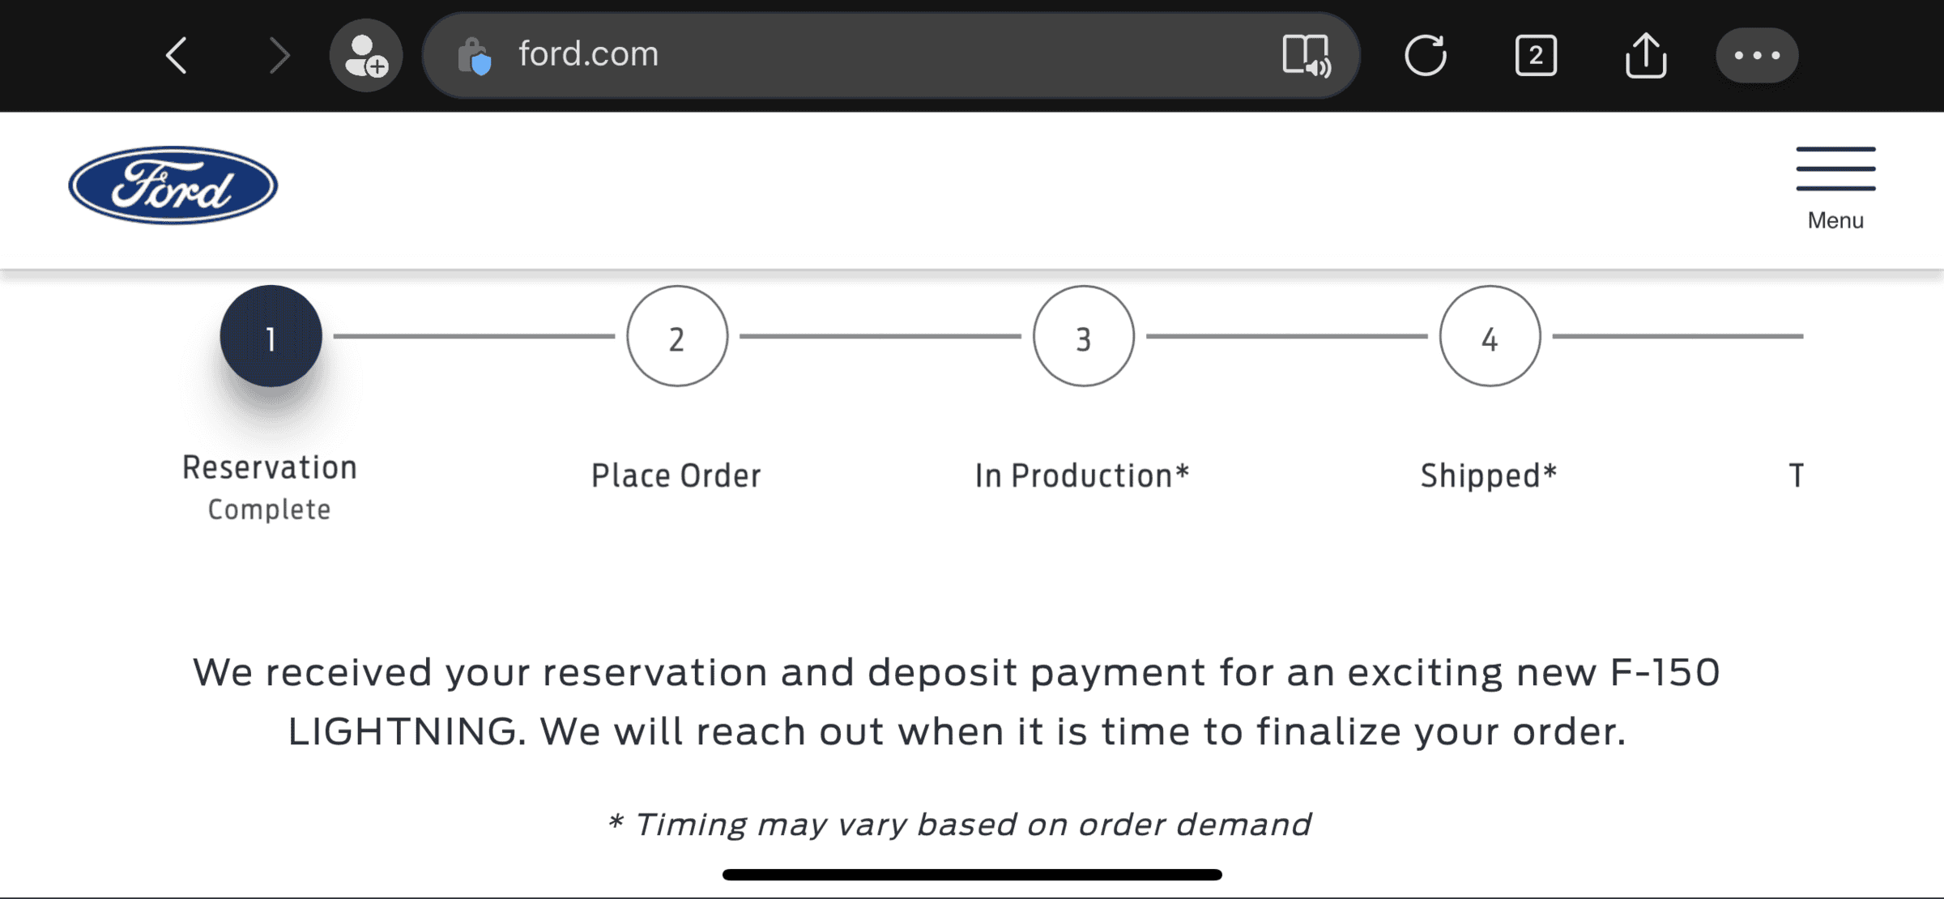
Task: Tap the home indicator bar
Action: 972,875
